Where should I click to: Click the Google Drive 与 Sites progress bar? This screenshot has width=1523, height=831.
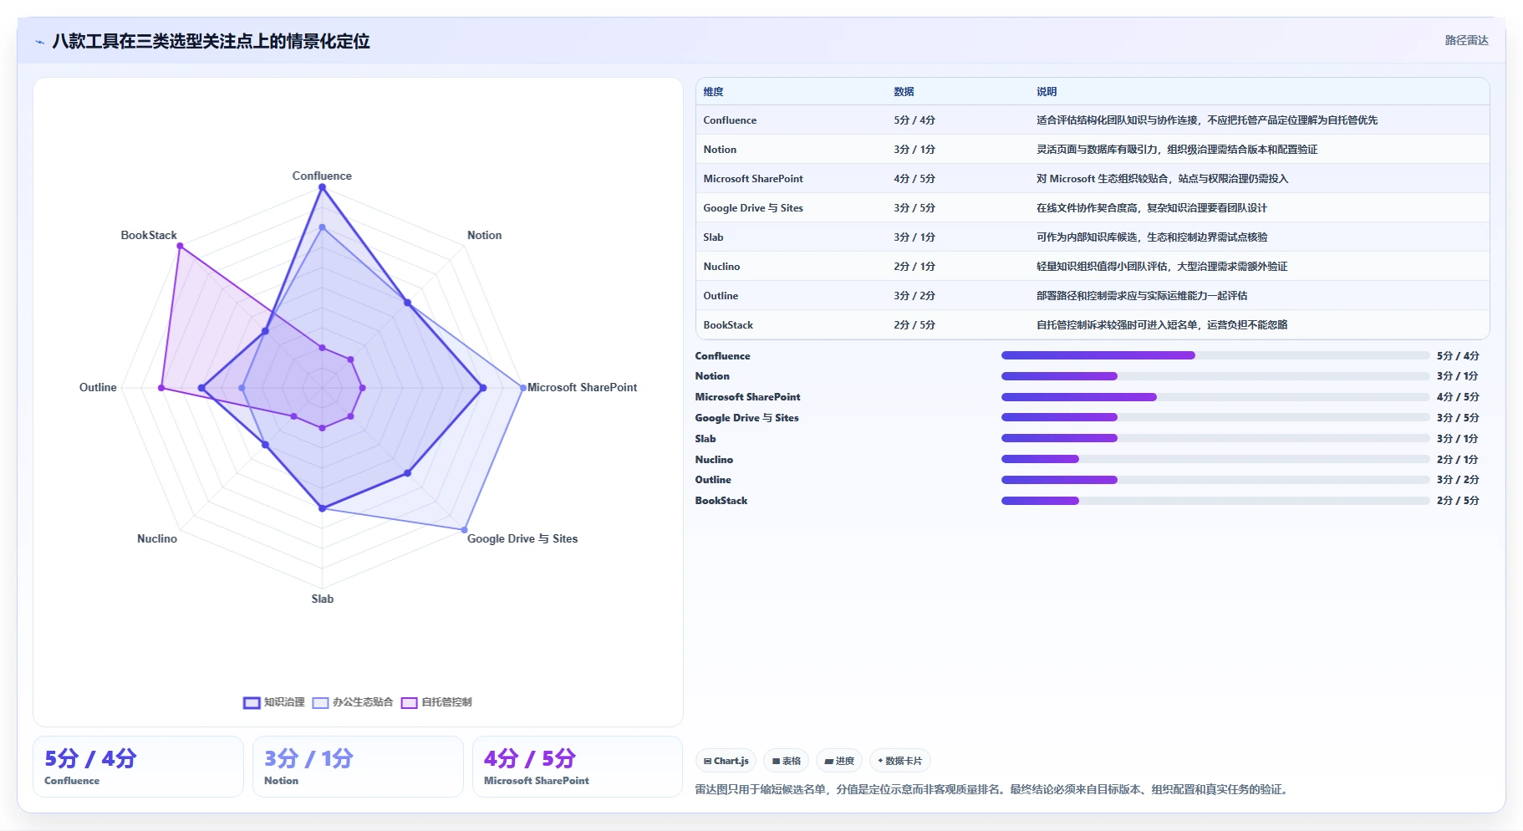1215,417
